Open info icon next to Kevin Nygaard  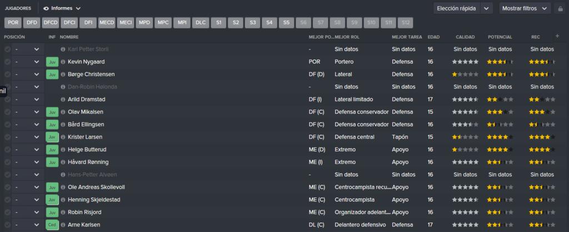click(x=63, y=62)
